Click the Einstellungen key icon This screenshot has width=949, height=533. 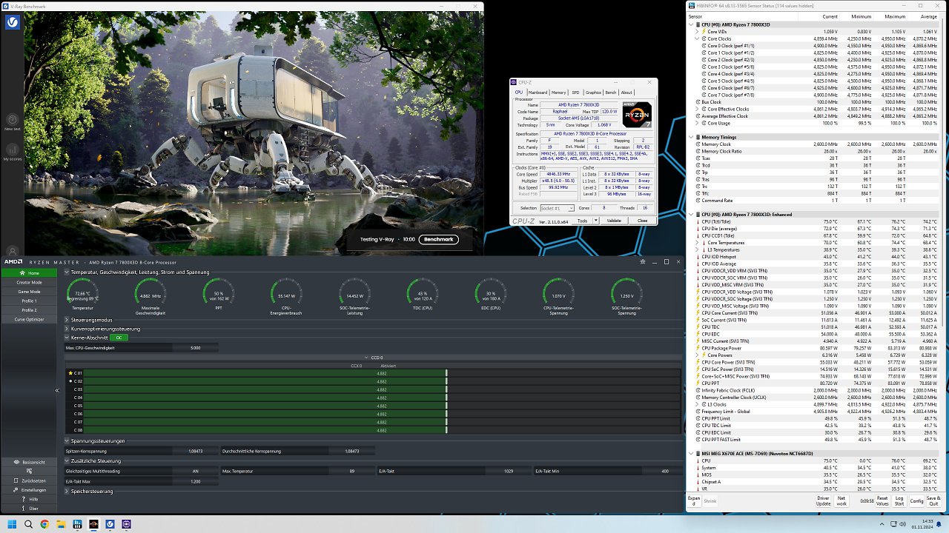click(x=16, y=490)
